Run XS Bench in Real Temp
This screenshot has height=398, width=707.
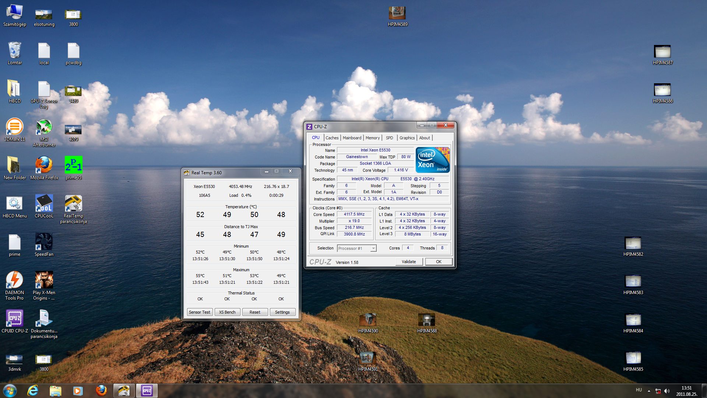click(227, 312)
